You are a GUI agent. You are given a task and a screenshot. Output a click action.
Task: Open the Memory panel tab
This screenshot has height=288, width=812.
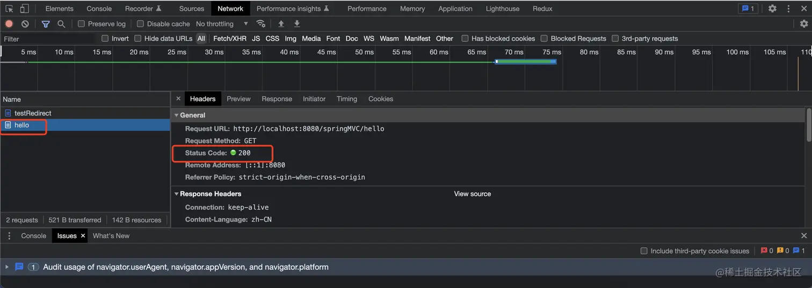pos(412,9)
